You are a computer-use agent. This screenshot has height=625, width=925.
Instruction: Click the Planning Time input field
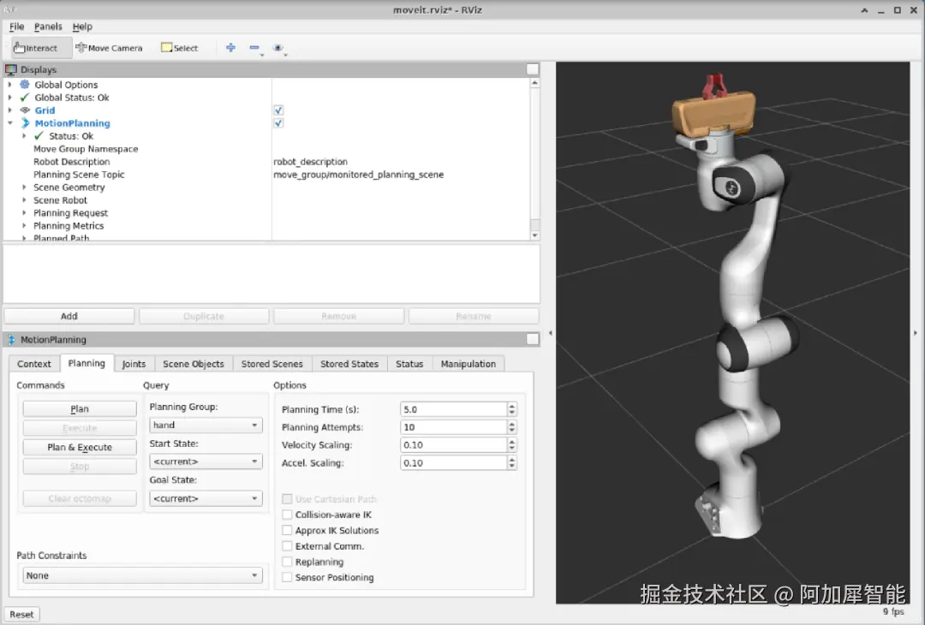pos(453,409)
